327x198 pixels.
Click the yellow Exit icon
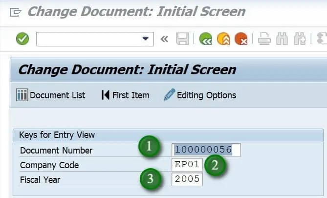pos(223,39)
